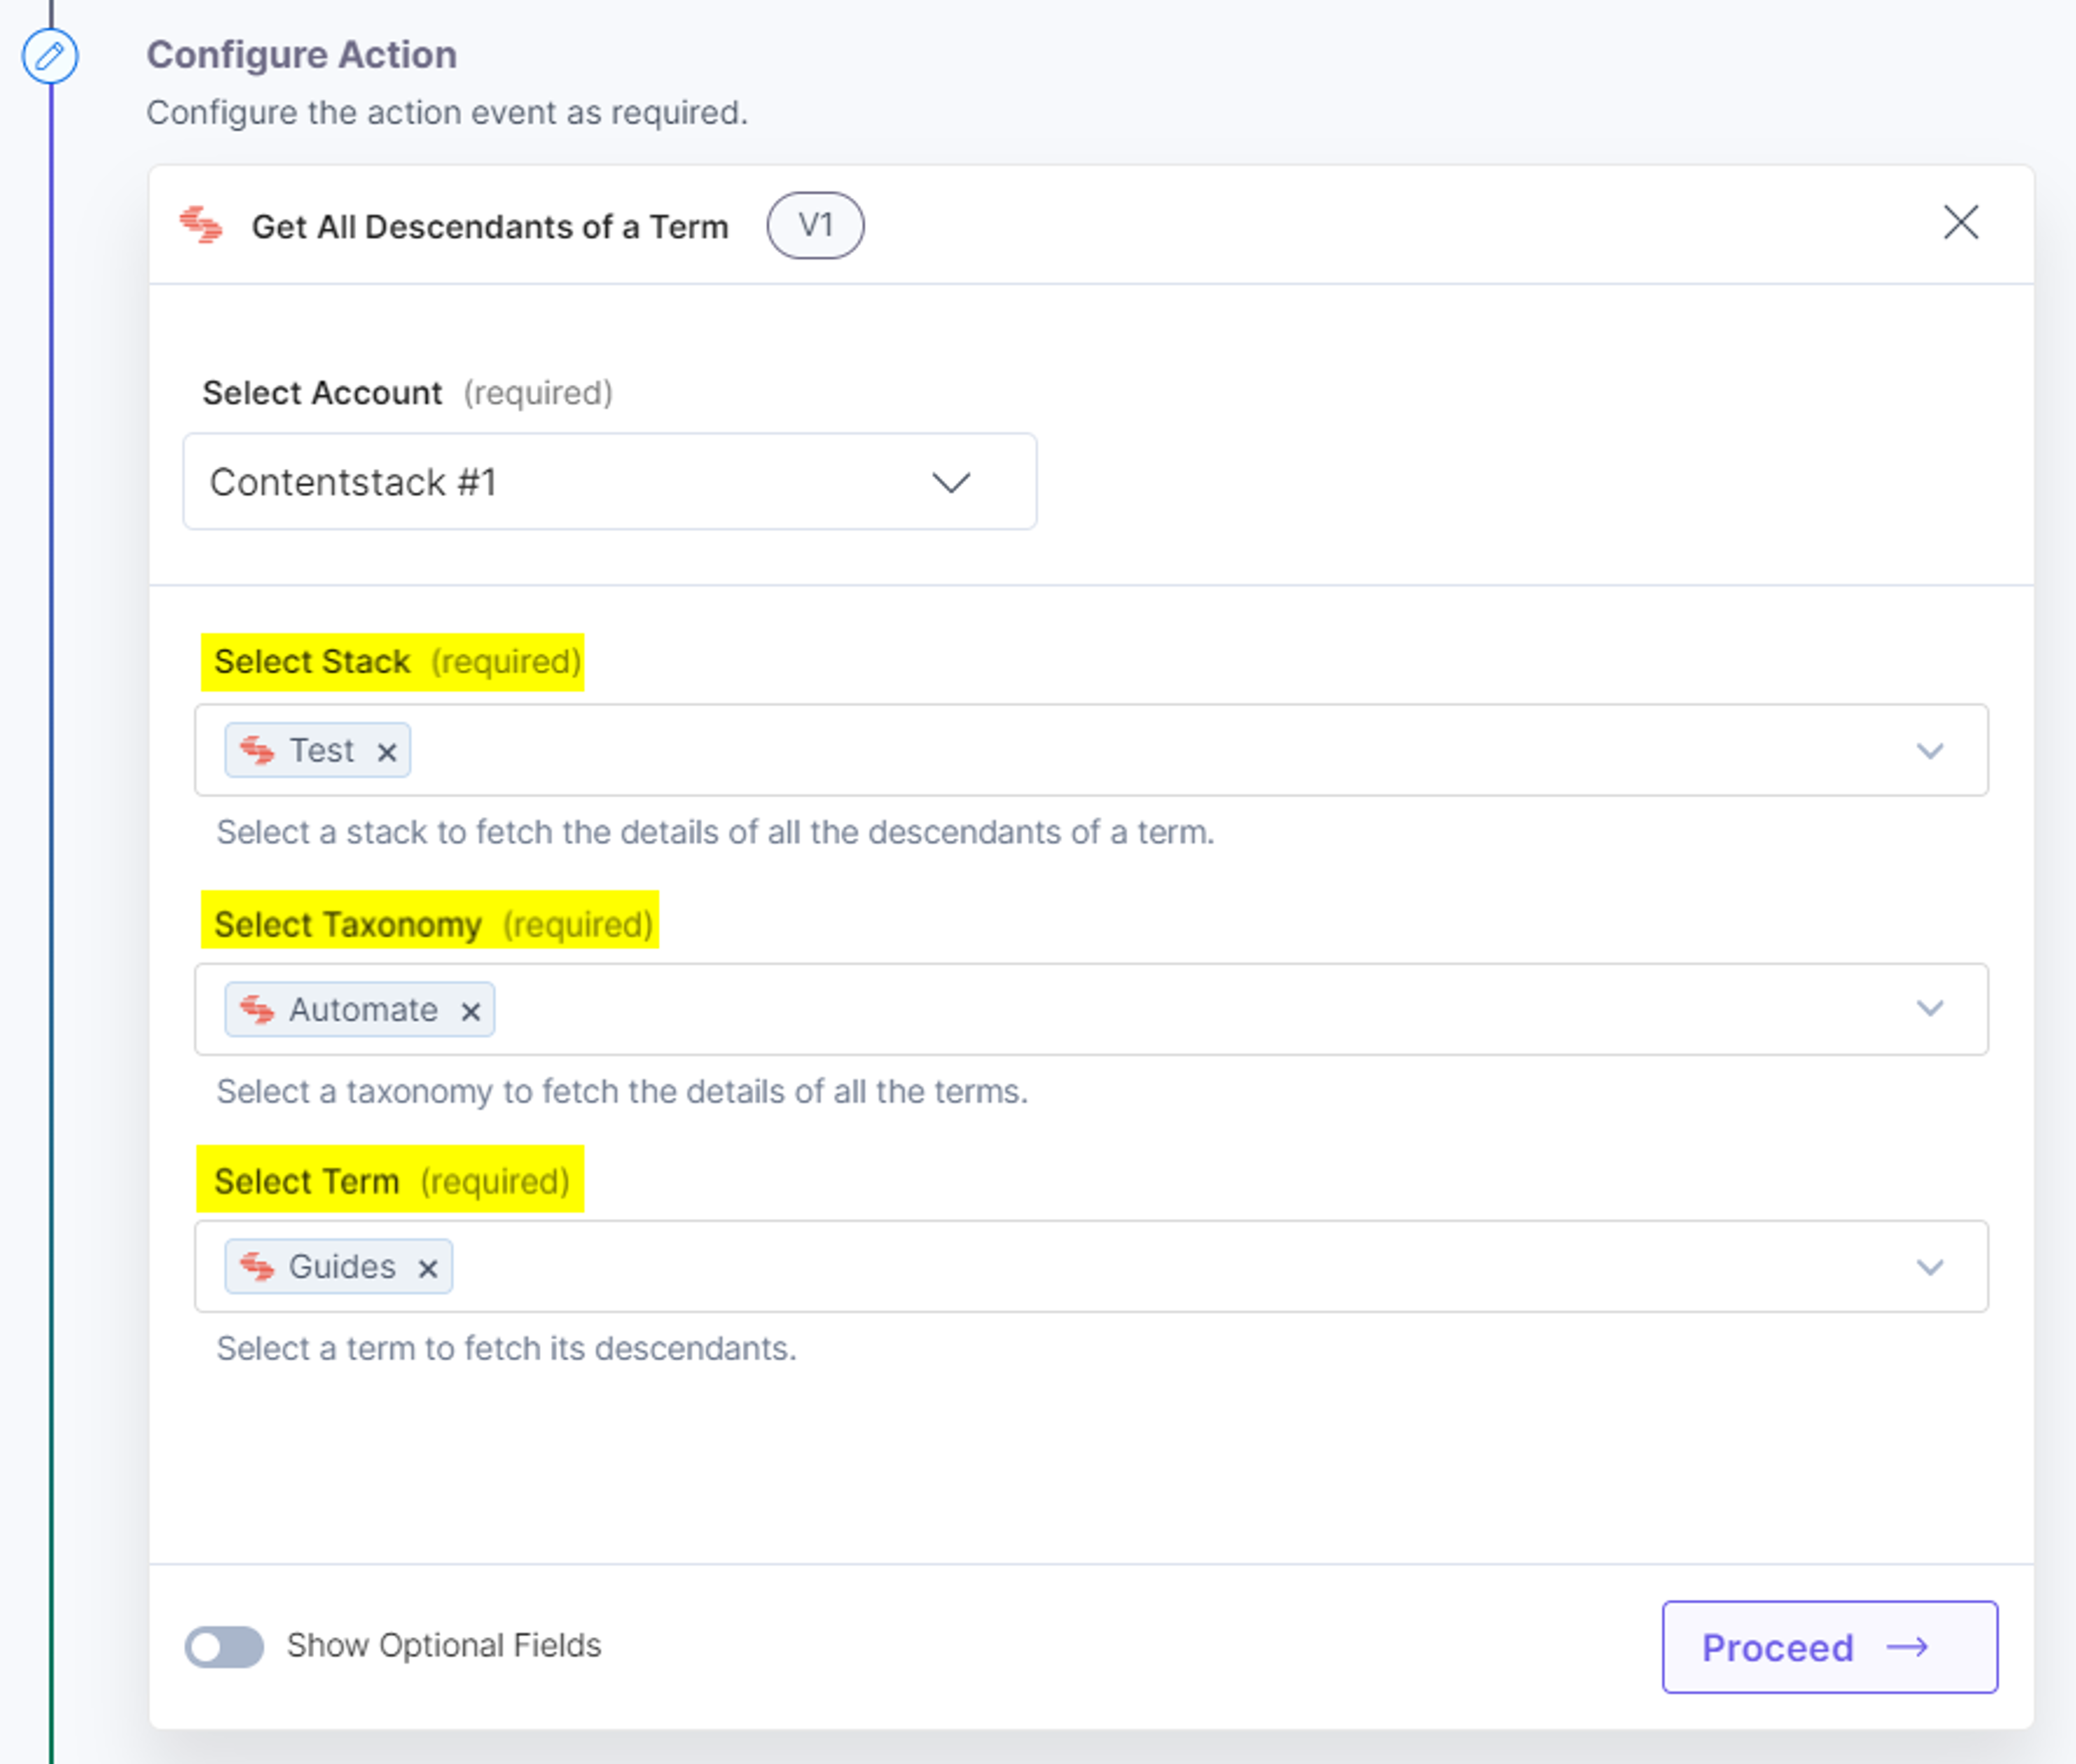Screen dimensions: 2076x1764
Task: Click the Contentstack logo in action header
Action: [x=201, y=225]
